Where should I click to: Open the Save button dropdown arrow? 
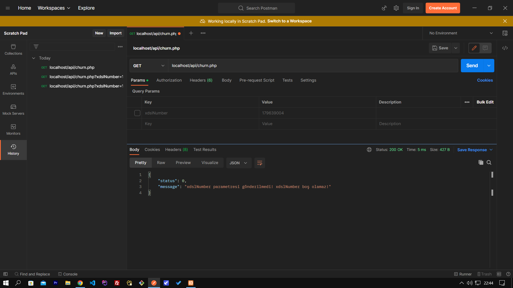(x=456, y=48)
